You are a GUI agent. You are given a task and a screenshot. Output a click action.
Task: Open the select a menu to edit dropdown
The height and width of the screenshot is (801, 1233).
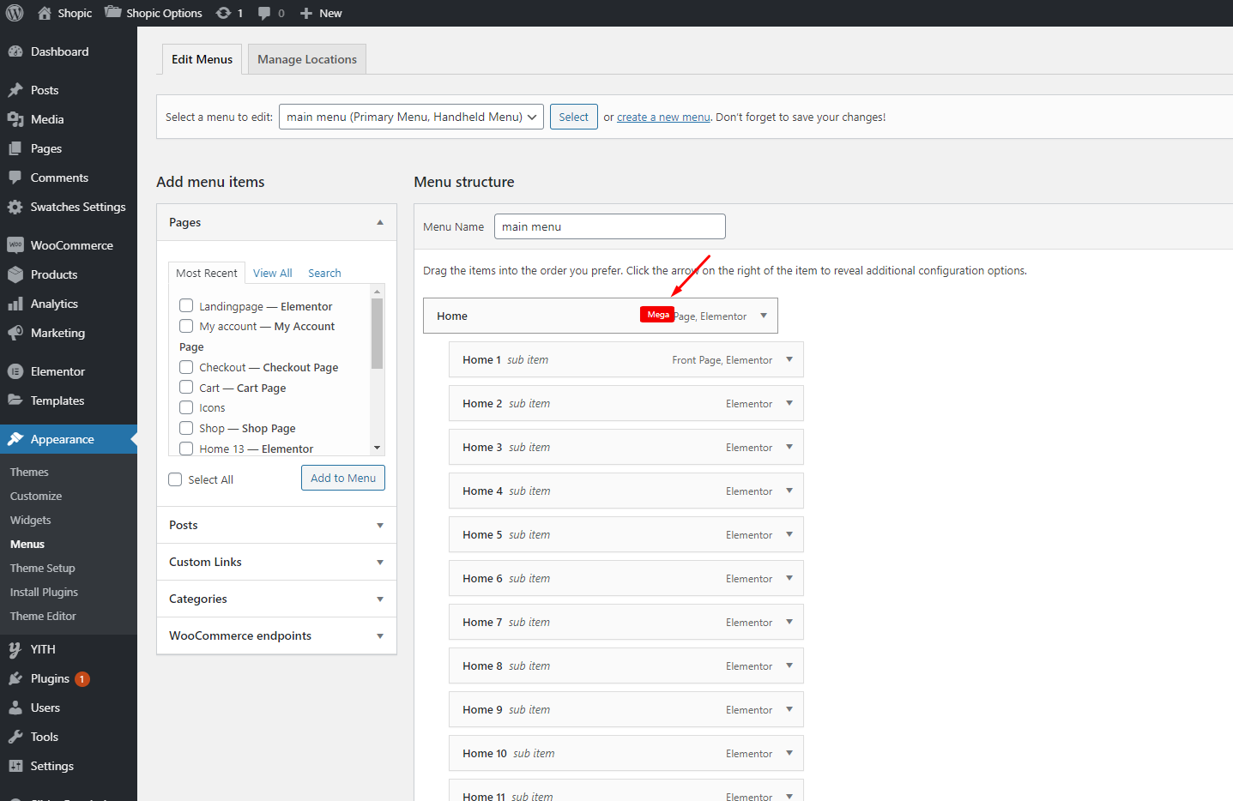click(x=411, y=117)
